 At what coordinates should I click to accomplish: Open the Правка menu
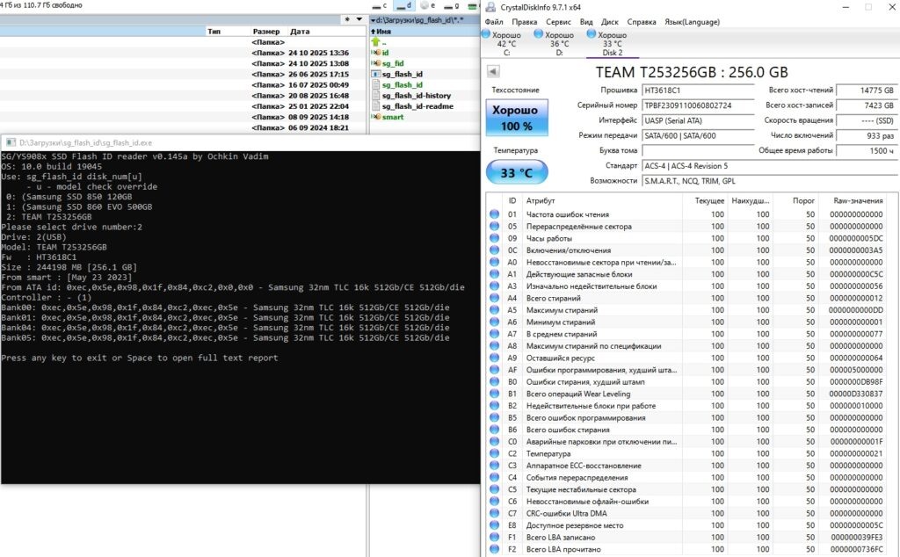(524, 22)
